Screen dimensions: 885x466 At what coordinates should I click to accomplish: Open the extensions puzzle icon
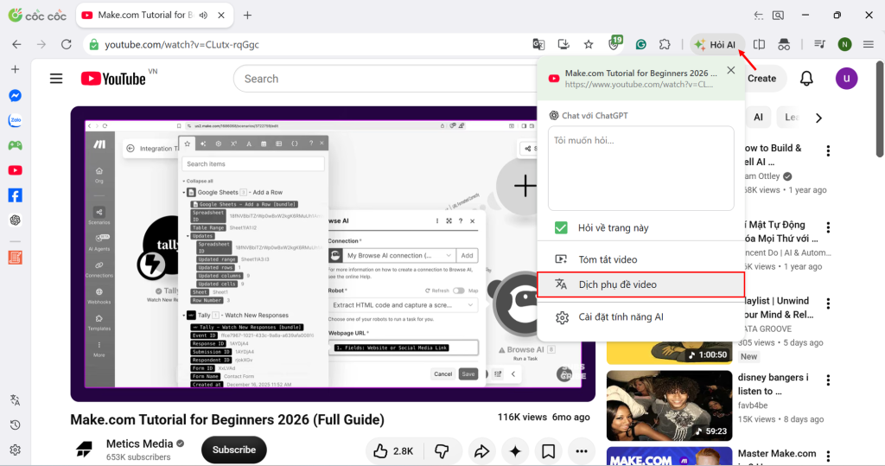click(x=665, y=44)
